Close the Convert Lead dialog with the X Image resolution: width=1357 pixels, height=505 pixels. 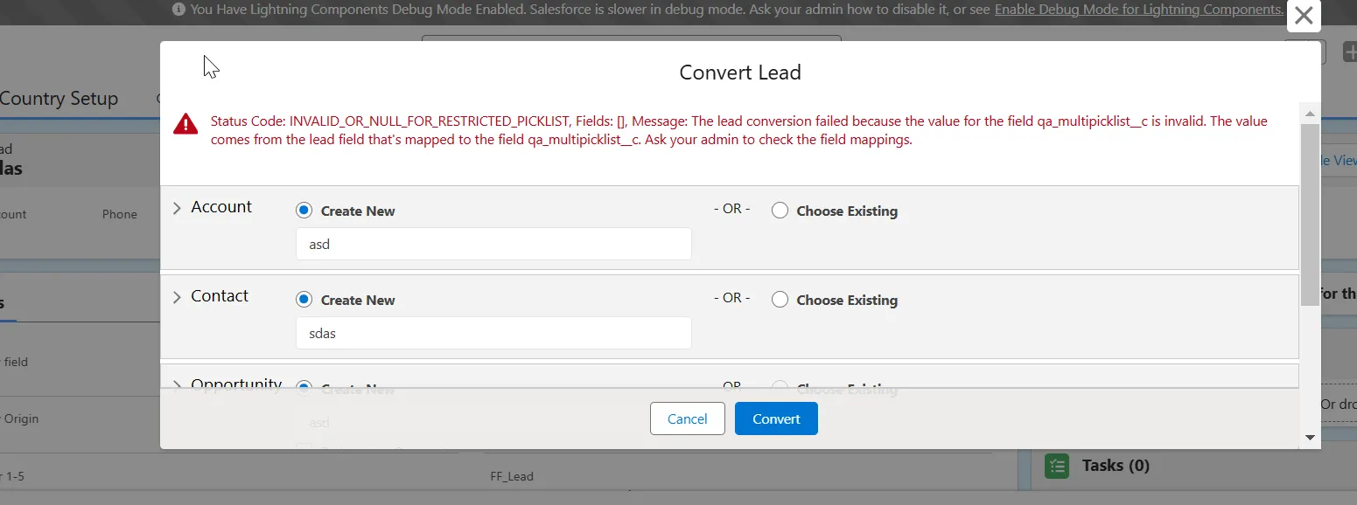click(1303, 16)
